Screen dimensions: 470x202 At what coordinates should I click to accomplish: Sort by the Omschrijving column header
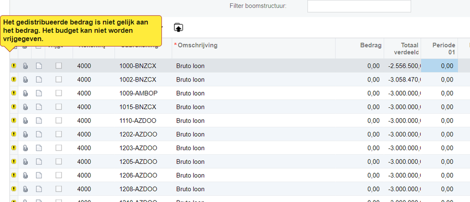click(197, 45)
